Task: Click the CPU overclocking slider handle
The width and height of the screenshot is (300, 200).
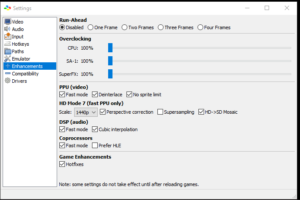Action: click(110, 48)
